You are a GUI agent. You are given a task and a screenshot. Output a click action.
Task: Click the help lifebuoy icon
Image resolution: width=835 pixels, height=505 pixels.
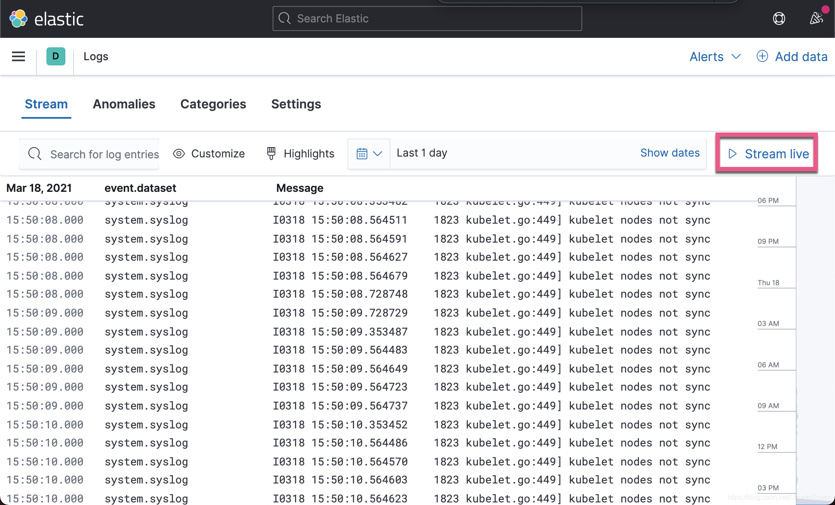[779, 18]
